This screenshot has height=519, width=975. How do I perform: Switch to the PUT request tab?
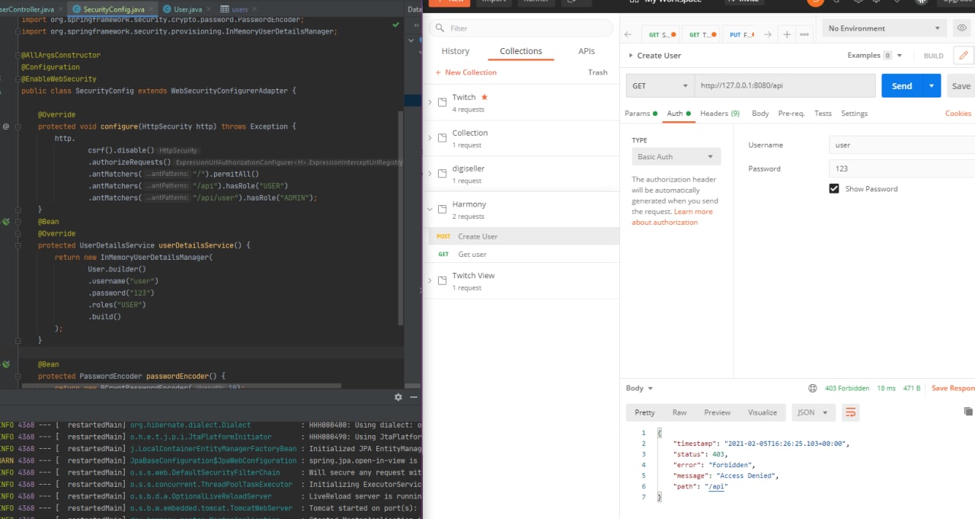coord(743,34)
